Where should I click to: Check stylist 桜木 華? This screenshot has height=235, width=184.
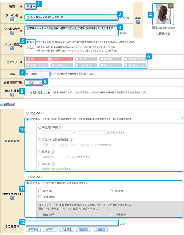tap(40, 191)
